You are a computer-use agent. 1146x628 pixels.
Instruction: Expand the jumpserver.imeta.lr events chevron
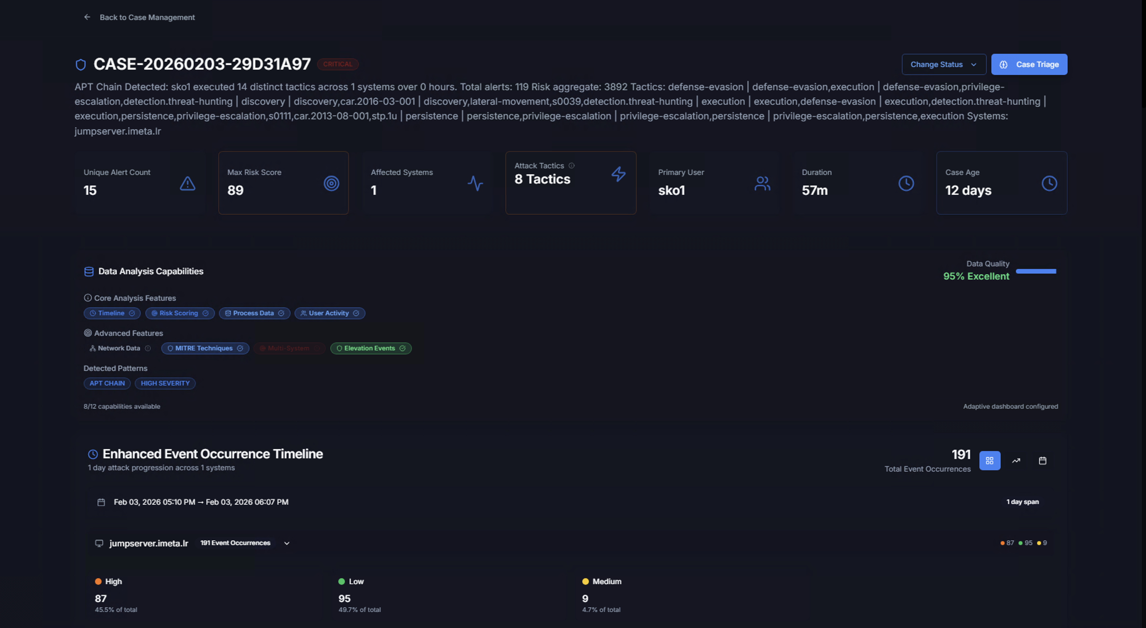point(287,543)
